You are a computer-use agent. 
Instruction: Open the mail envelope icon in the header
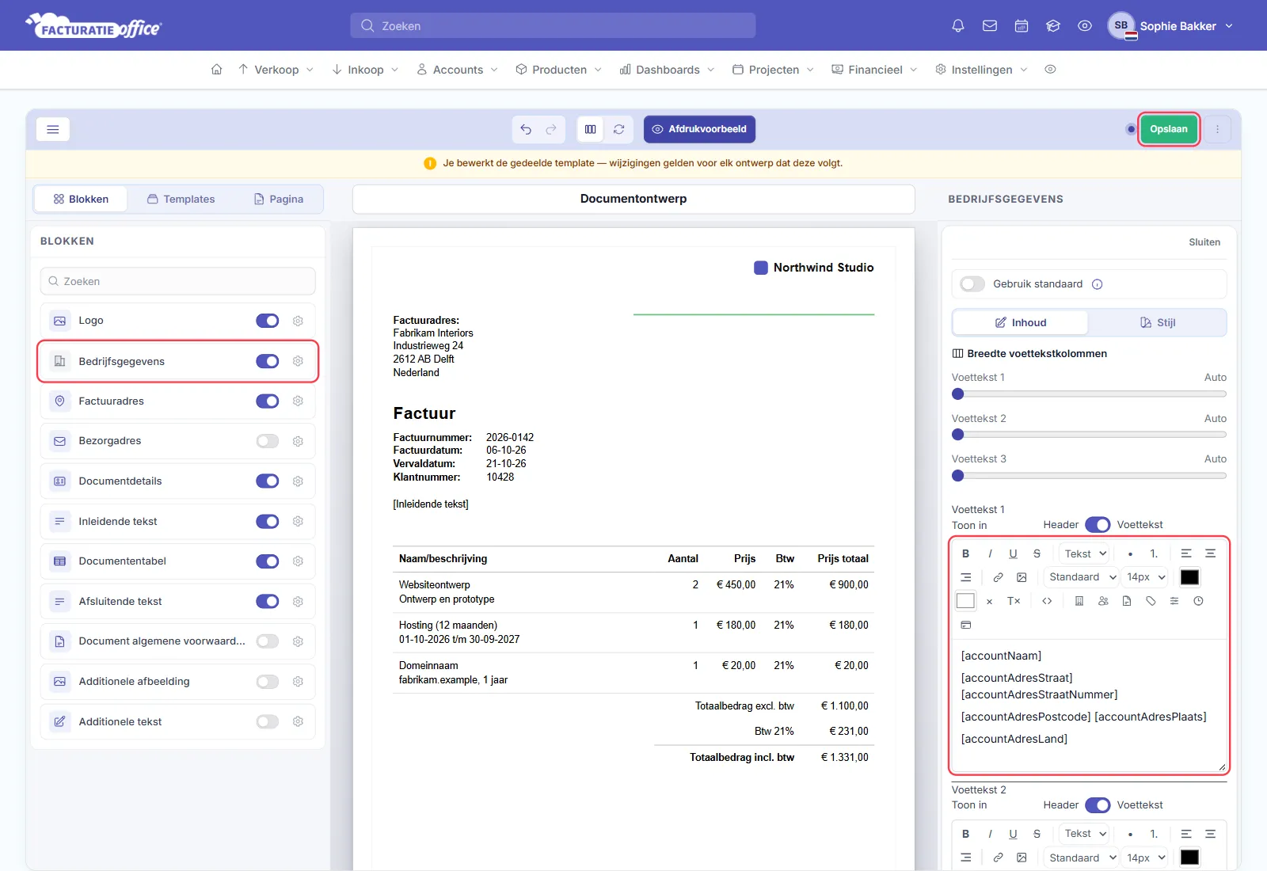click(990, 25)
